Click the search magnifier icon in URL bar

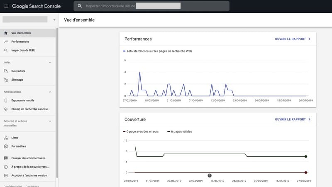80,6
